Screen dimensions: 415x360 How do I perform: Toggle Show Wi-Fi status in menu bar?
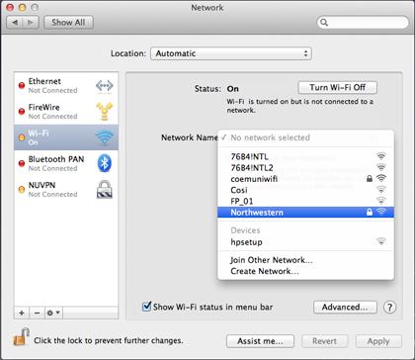click(x=146, y=307)
